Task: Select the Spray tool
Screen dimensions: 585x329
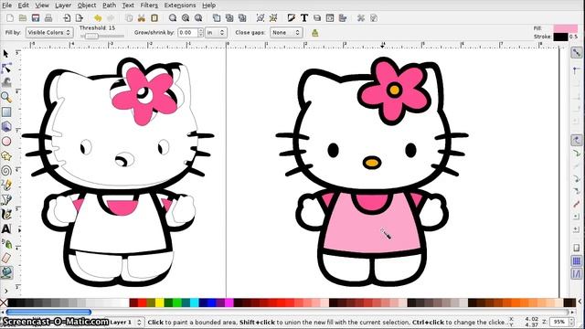Action: coord(7,244)
